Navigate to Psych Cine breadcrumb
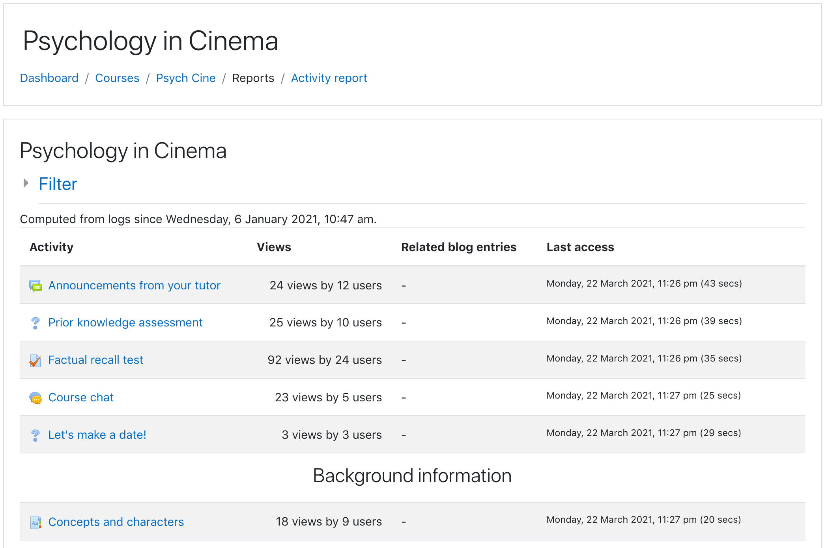 coord(186,78)
